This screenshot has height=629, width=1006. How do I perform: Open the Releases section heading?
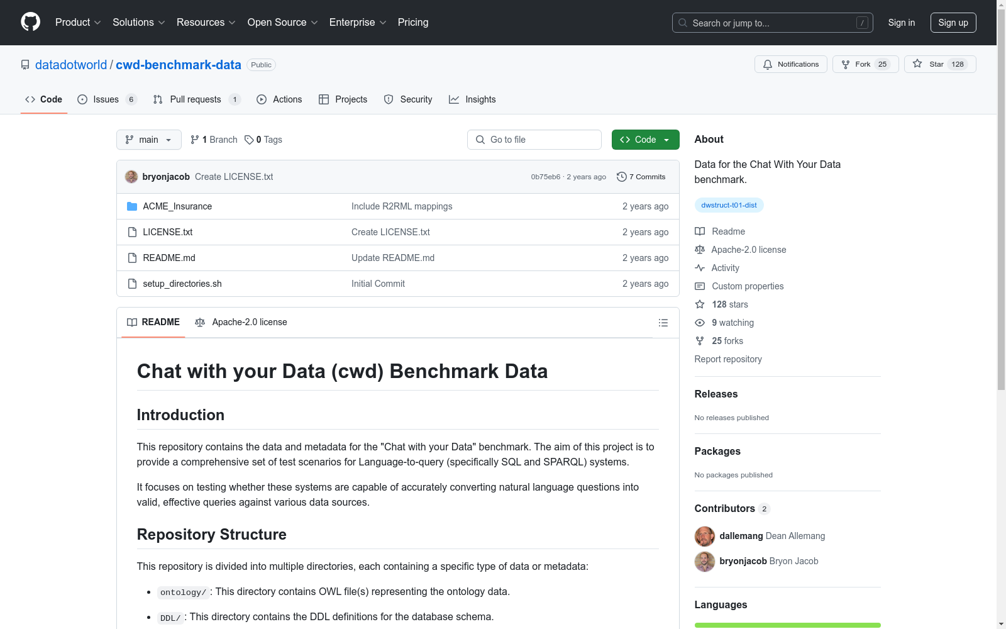click(x=716, y=394)
